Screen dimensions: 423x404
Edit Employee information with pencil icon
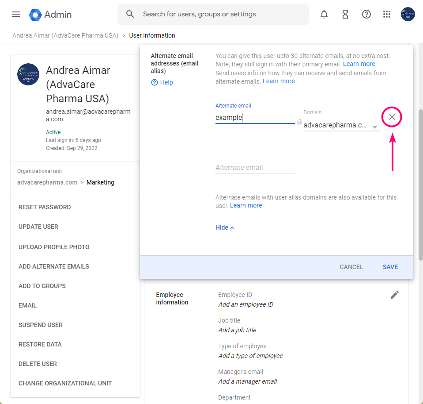(394, 295)
